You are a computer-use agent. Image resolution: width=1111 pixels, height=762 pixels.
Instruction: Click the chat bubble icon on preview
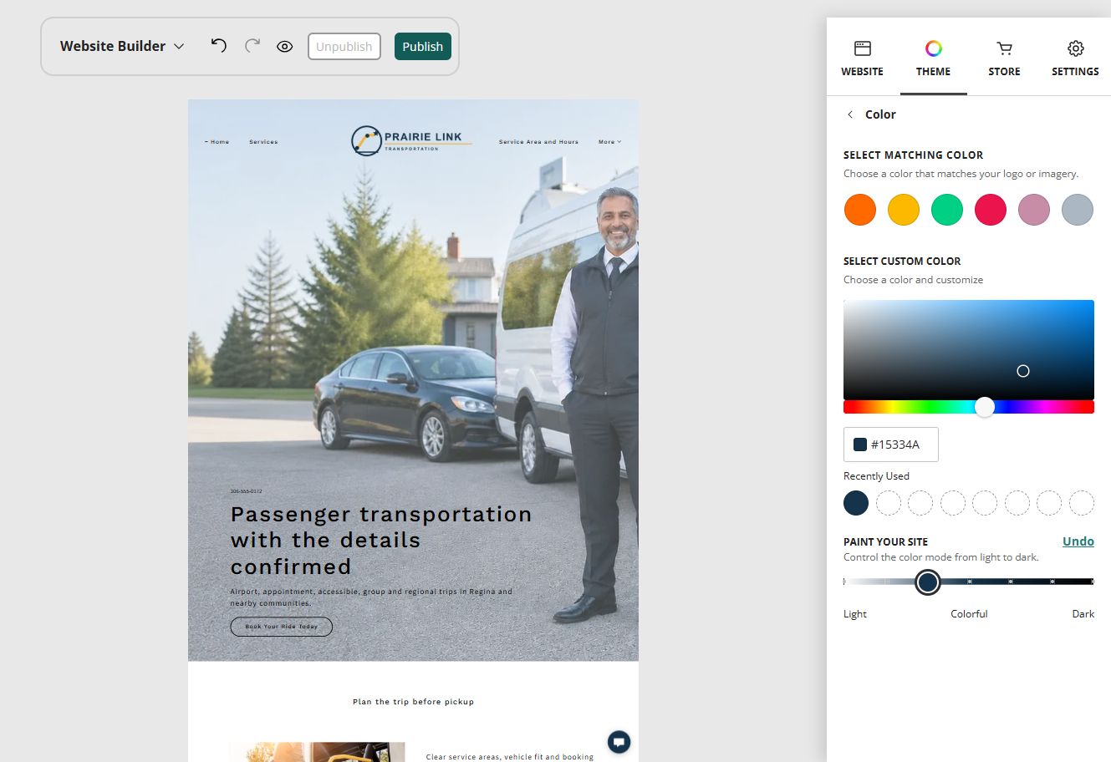point(619,742)
